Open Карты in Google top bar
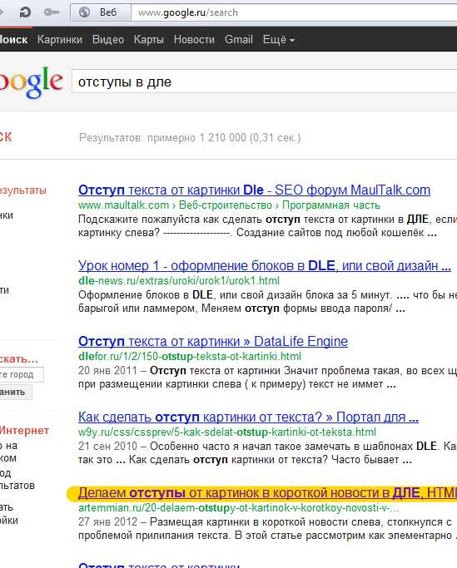The width and height of the screenshot is (457, 568). (149, 39)
